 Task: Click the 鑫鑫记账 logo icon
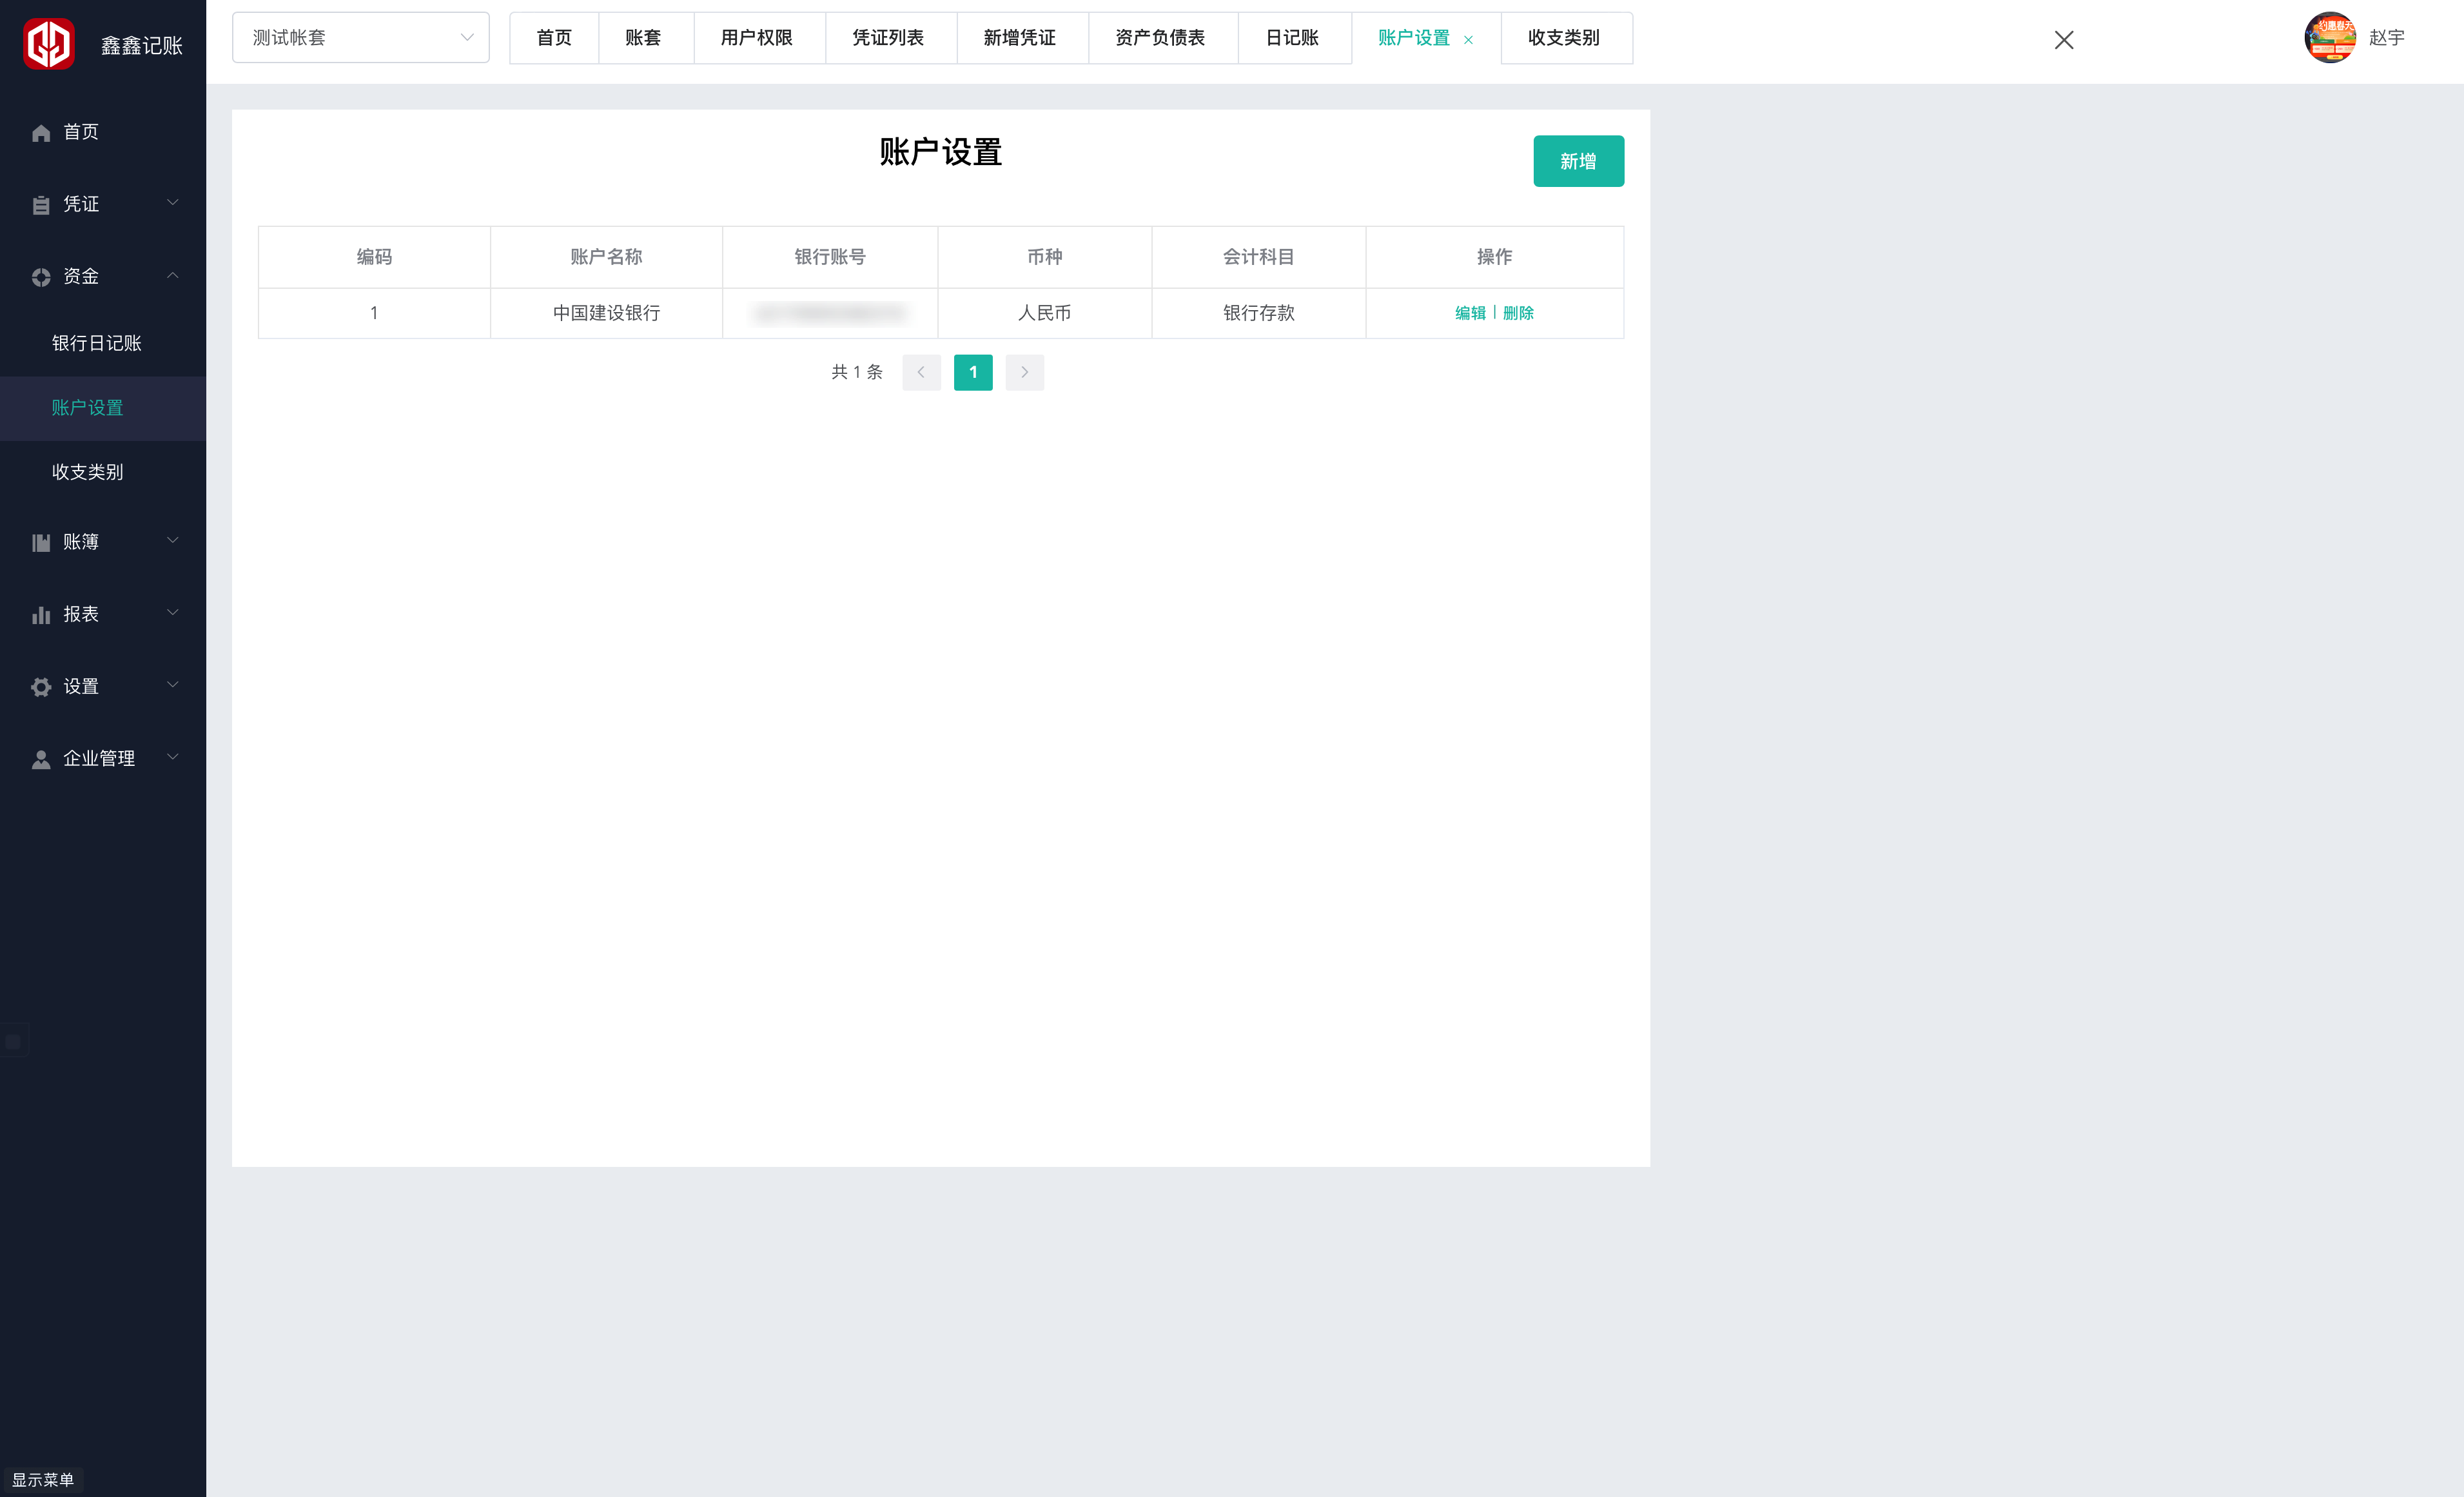click(49, 44)
